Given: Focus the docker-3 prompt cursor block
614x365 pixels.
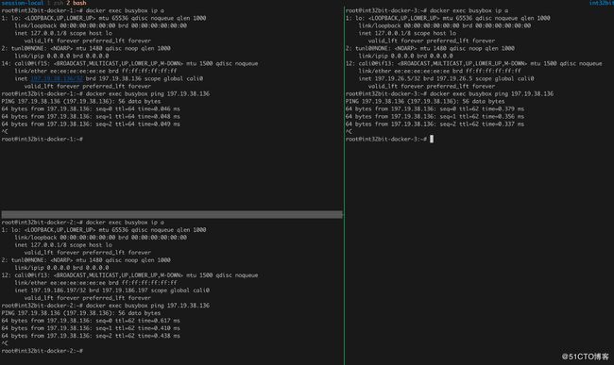Looking at the screenshot, I should (432, 140).
